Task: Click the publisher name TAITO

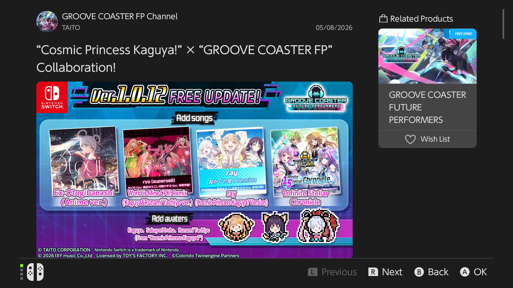Action: 71,27
